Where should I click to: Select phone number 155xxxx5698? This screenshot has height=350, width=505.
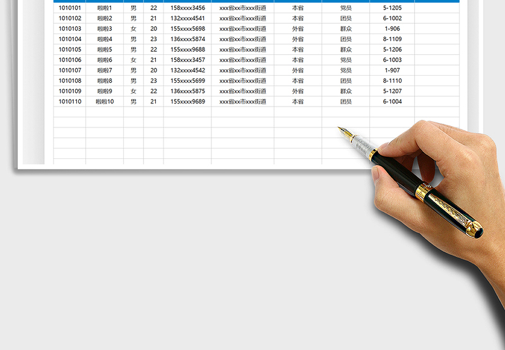coord(187,28)
